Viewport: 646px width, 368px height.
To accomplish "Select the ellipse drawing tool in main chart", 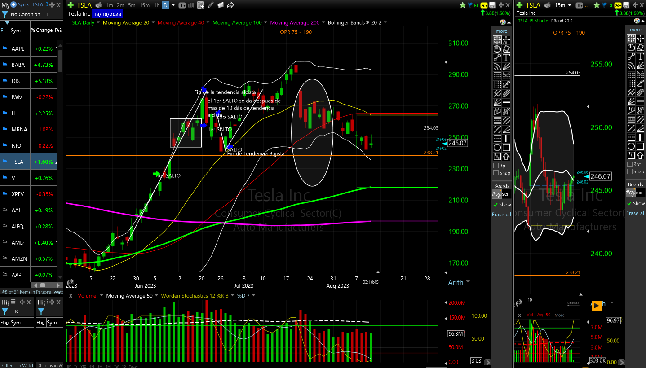I will (x=497, y=148).
